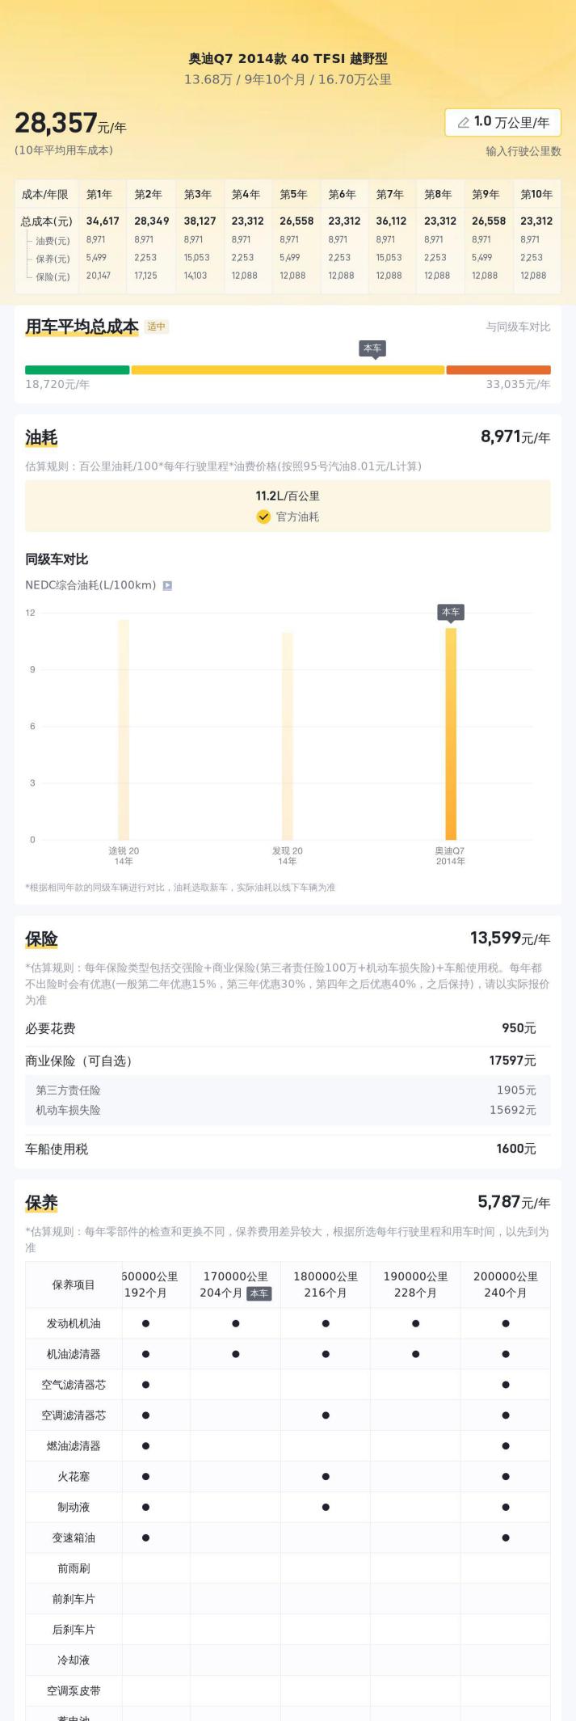Expand the 商业保险（可自选）row
The image size is (576, 1721).
[288, 1061]
